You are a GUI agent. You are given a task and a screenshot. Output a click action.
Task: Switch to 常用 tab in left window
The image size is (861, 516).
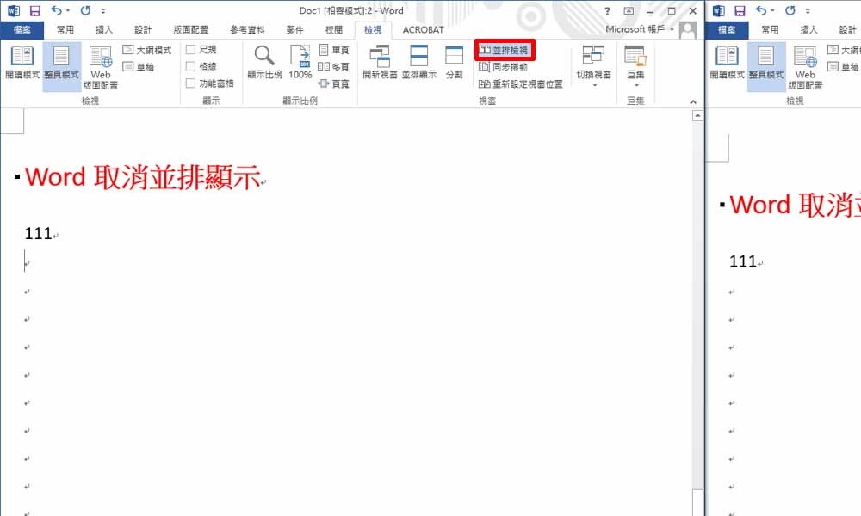[x=65, y=29]
